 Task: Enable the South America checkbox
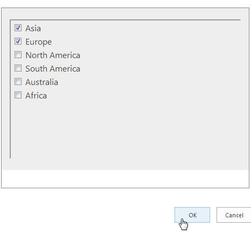(18, 68)
